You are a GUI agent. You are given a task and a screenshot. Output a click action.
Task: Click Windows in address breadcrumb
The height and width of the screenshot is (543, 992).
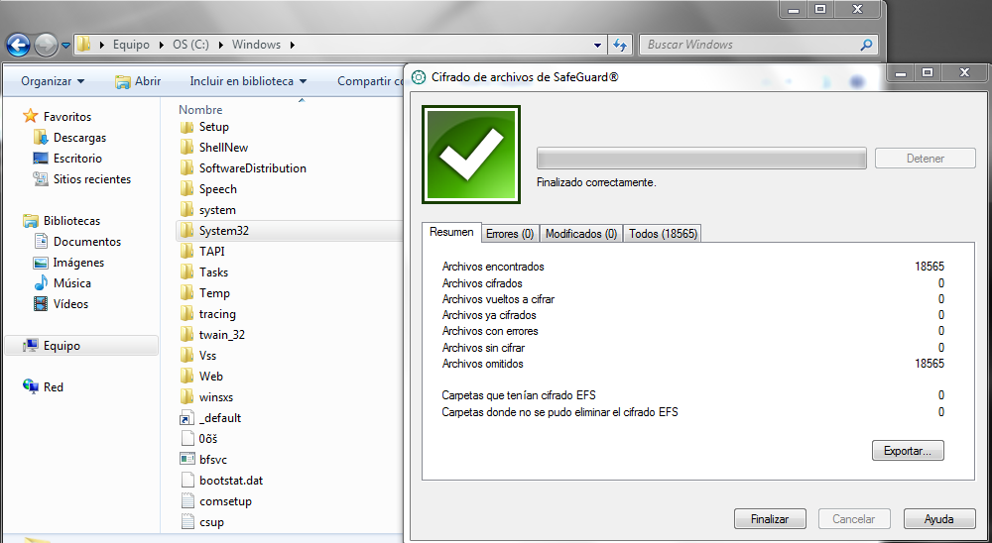[256, 45]
